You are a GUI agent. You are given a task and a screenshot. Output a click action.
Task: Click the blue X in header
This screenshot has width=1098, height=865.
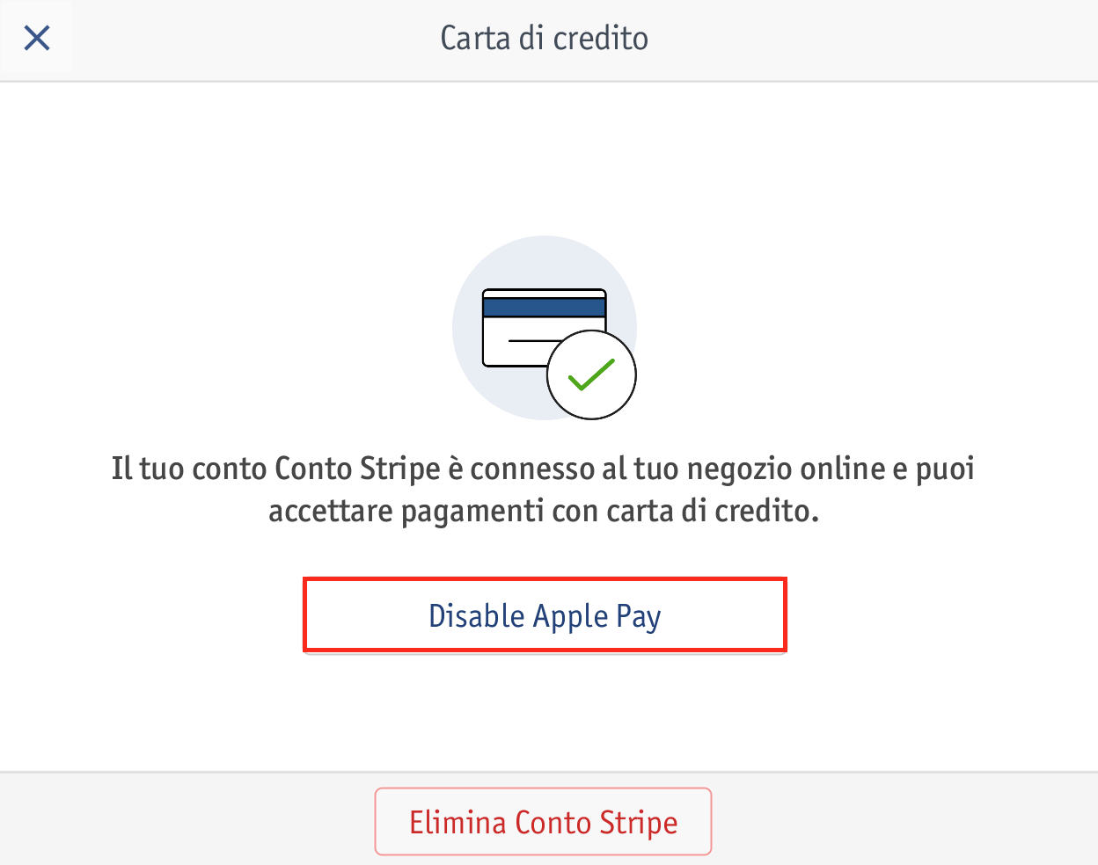(37, 38)
